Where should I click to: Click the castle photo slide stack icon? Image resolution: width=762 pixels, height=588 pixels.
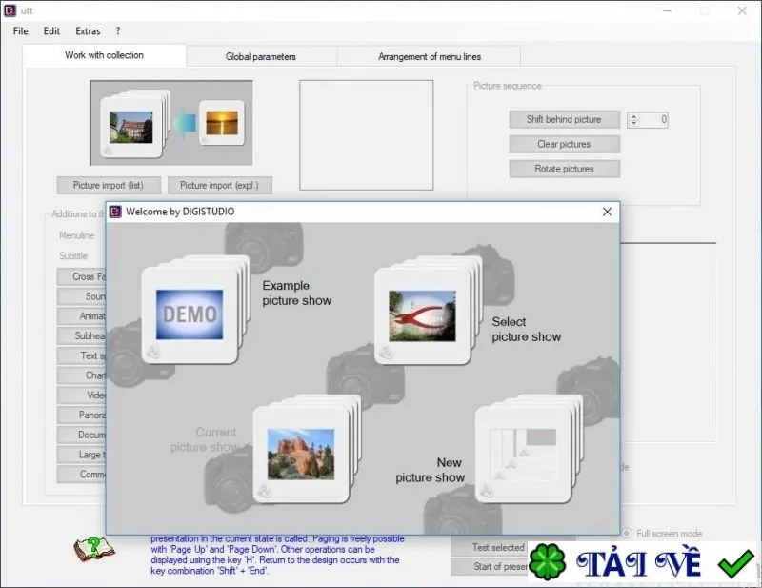tap(135, 124)
